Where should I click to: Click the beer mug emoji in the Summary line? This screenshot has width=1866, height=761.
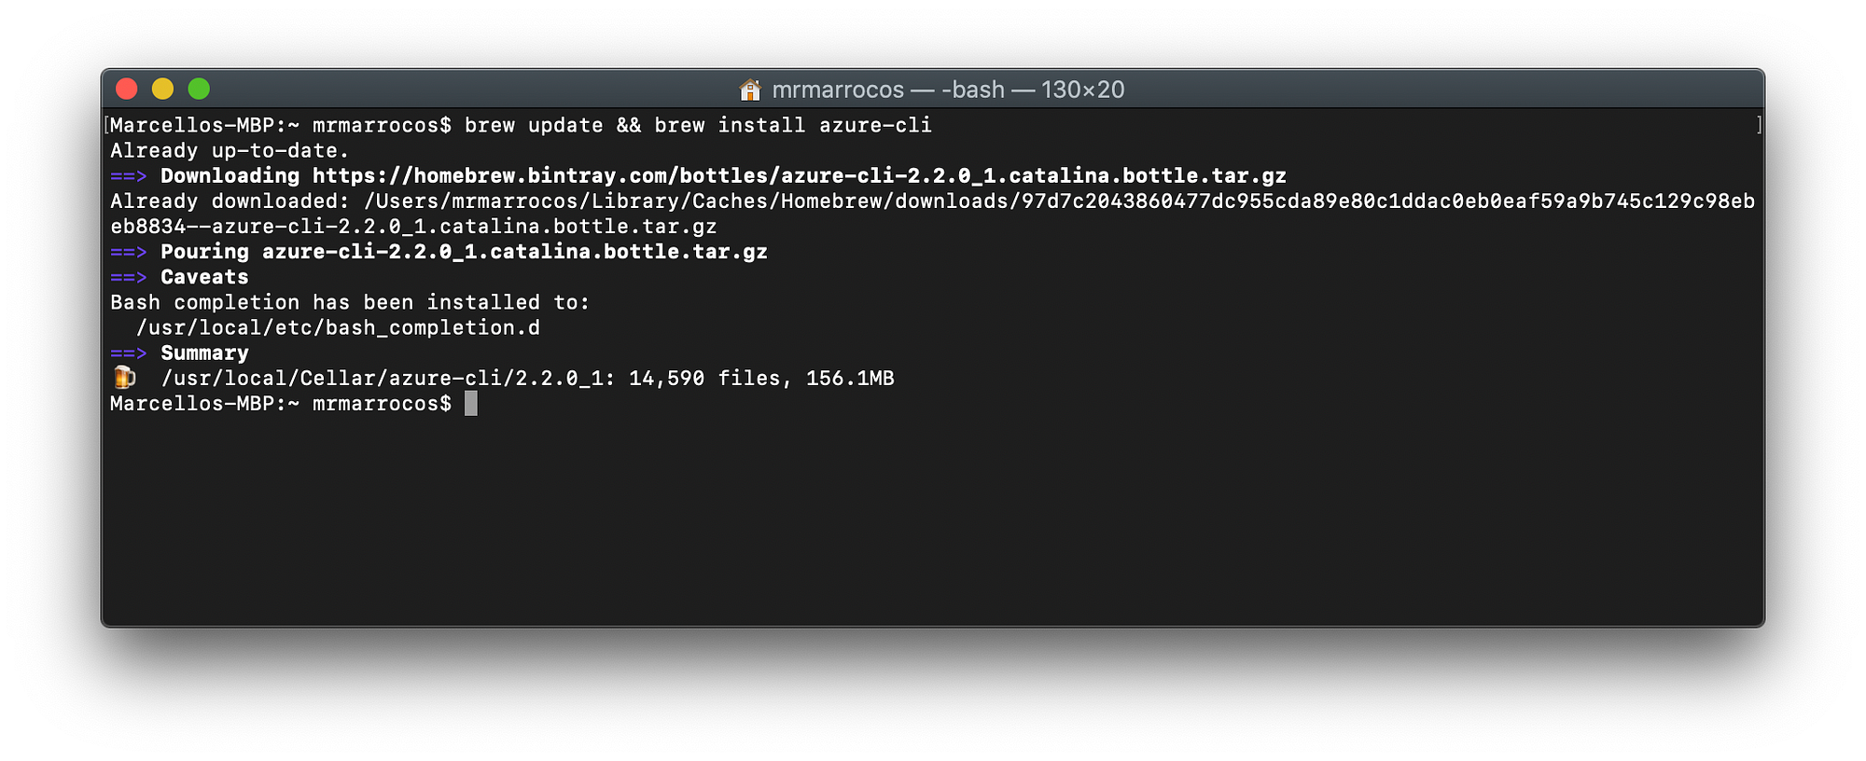(x=122, y=378)
